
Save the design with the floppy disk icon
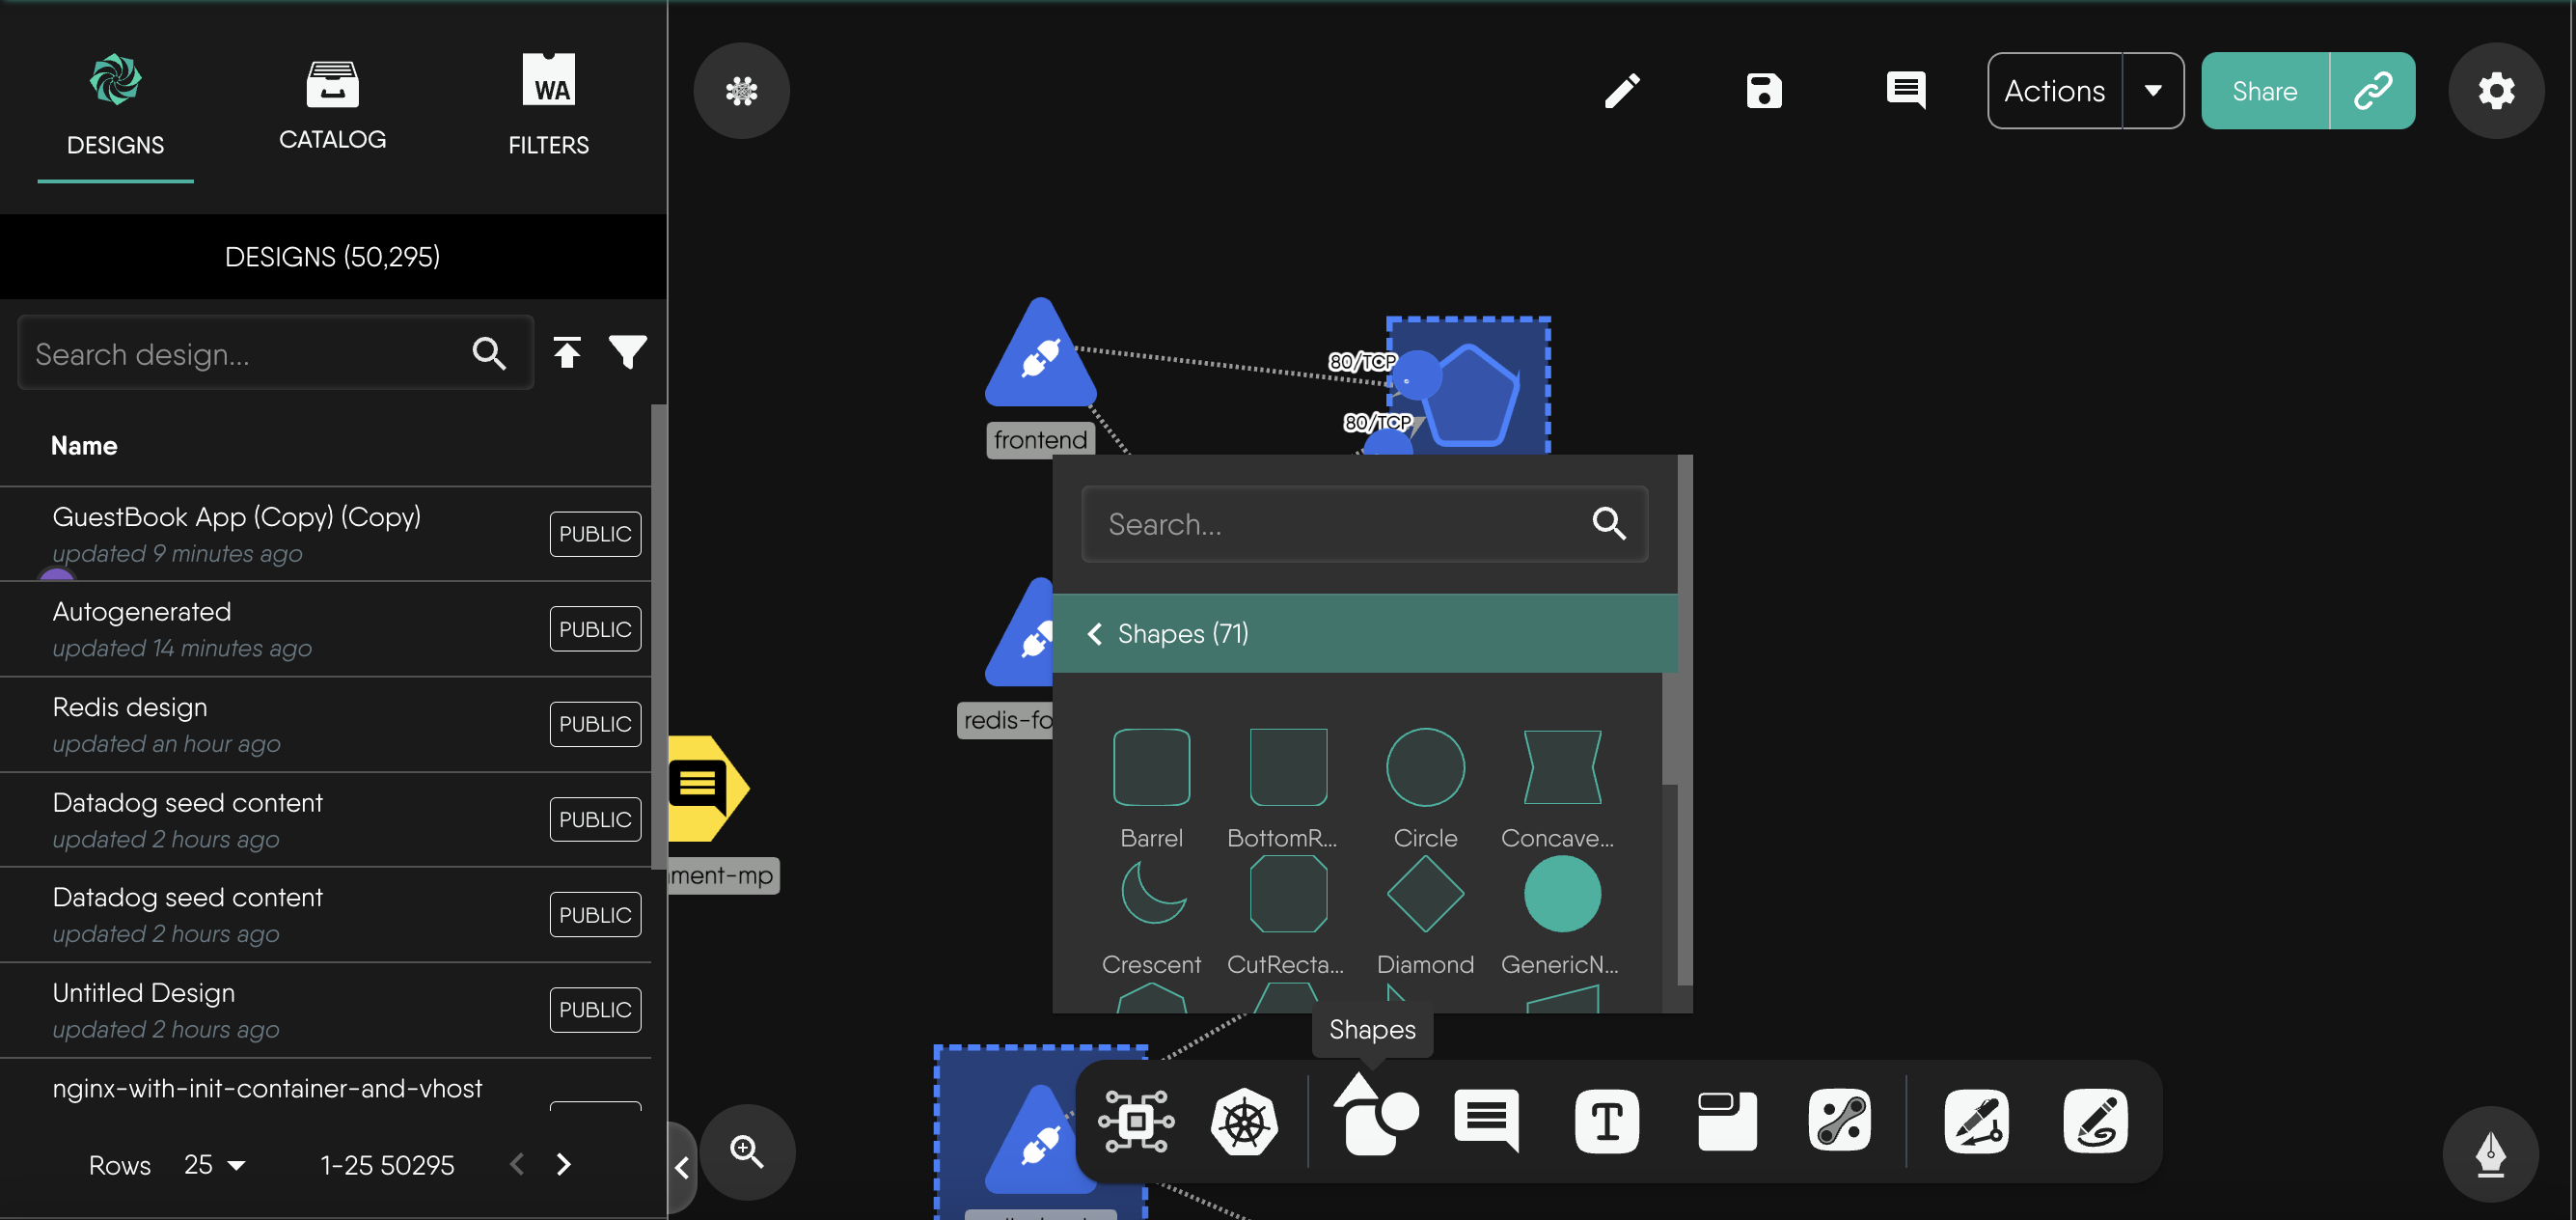pyautogui.click(x=1763, y=90)
